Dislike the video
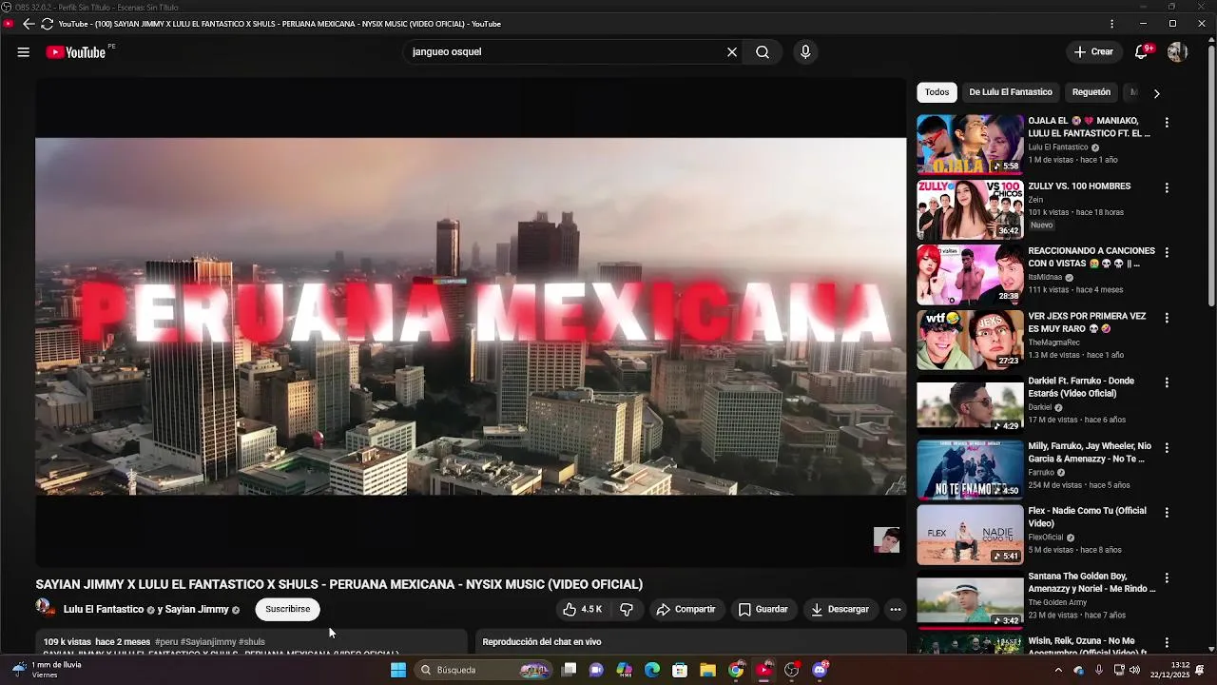Screen dimensions: 1217x685 point(627,609)
